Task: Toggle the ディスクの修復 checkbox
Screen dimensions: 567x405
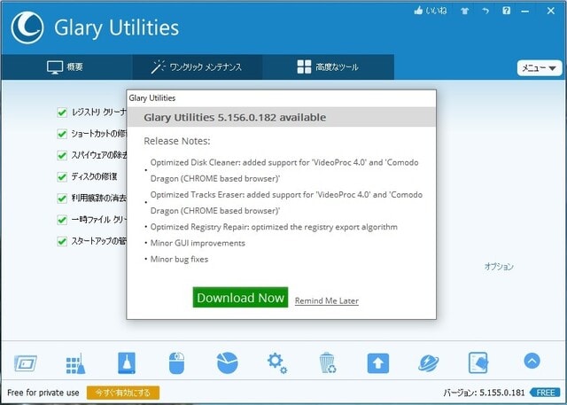Action: click(62, 177)
